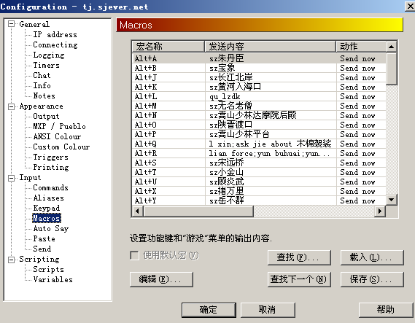Image resolution: width=415 pixels, height=323 pixels.
Task: Select Connecting in the tree
Action: click(55, 44)
